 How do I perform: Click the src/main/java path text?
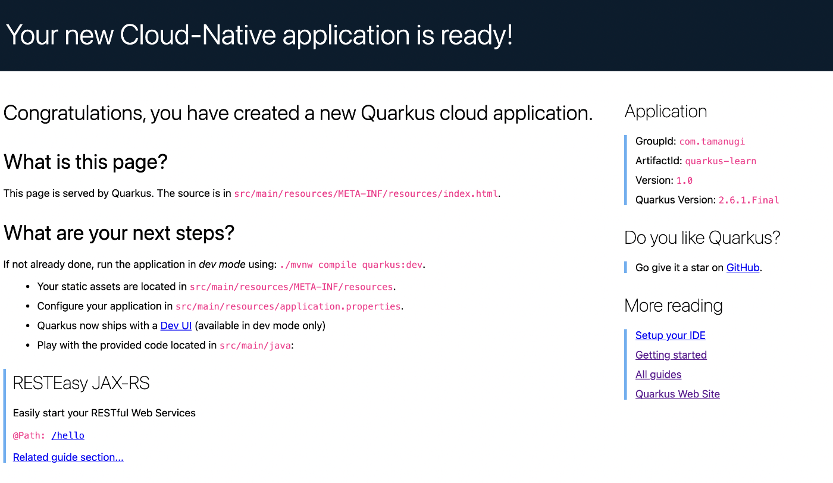(255, 345)
